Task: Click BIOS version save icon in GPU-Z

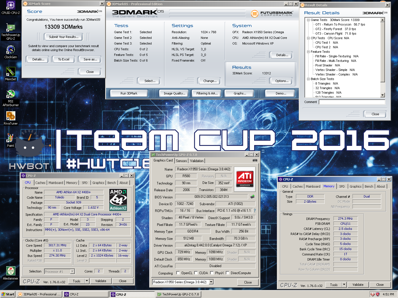Action: coord(252,196)
